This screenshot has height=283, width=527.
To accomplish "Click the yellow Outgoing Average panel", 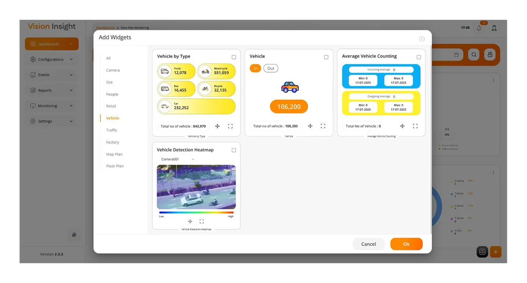I will click(381, 103).
